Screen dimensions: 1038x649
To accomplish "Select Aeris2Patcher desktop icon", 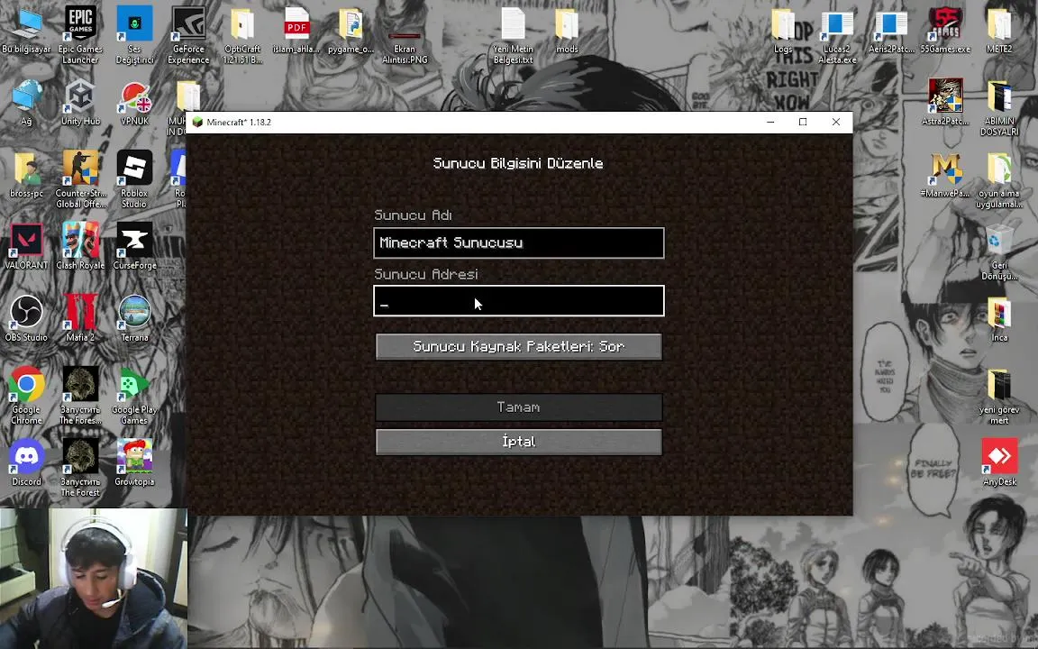I will (891, 32).
